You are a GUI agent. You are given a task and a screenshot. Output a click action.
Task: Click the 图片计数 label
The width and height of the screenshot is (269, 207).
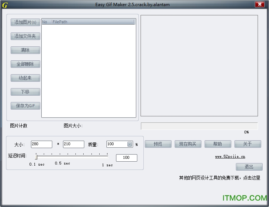coord(19,126)
